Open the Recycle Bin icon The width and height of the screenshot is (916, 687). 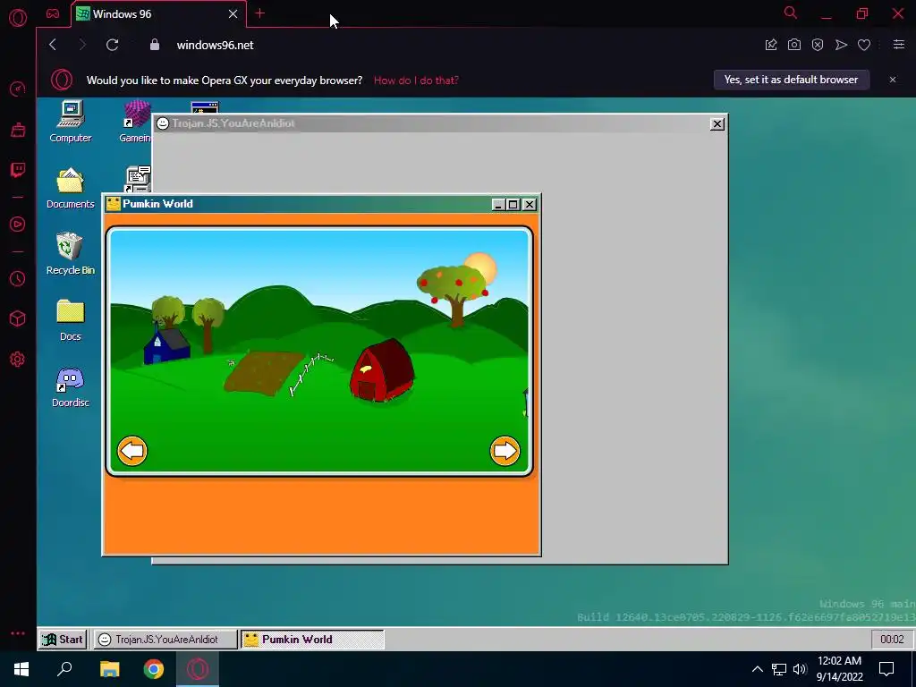coord(70,253)
